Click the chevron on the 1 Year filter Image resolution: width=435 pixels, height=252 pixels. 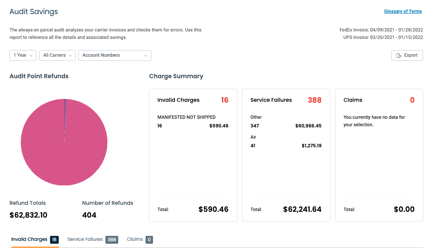(31, 55)
